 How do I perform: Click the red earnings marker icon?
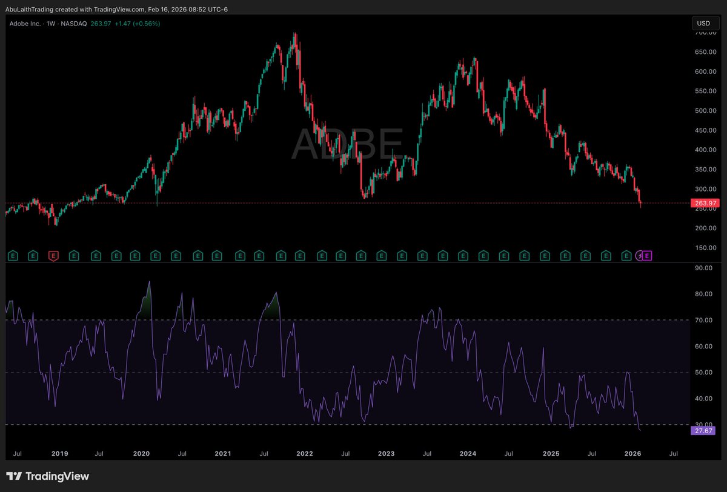pyautogui.click(x=53, y=256)
